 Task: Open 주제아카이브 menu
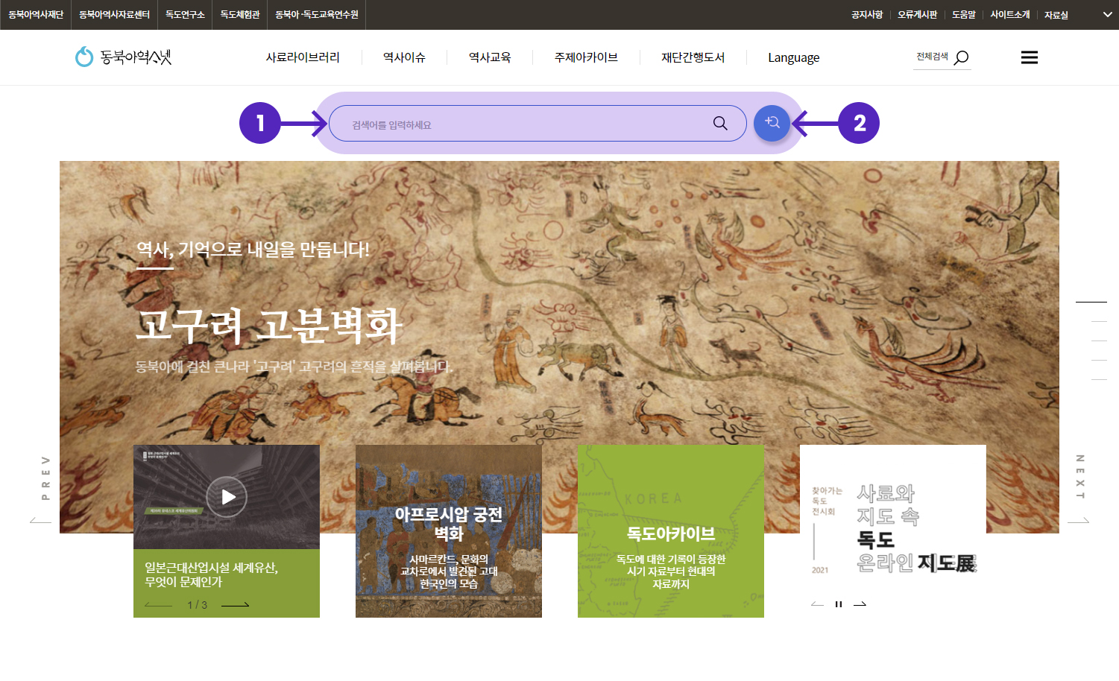pos(586,57)
